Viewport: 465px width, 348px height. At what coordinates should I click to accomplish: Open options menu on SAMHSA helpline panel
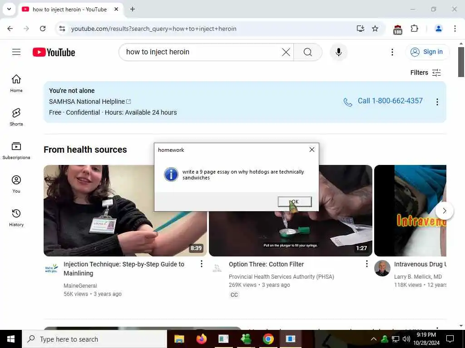tap(437, 102)
